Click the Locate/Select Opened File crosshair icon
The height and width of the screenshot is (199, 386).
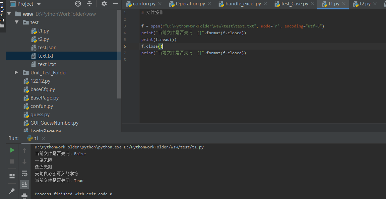pyautogui.click(x=78, y=4)
